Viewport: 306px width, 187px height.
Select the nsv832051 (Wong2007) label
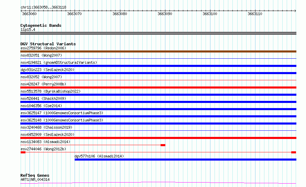(41, 55)
